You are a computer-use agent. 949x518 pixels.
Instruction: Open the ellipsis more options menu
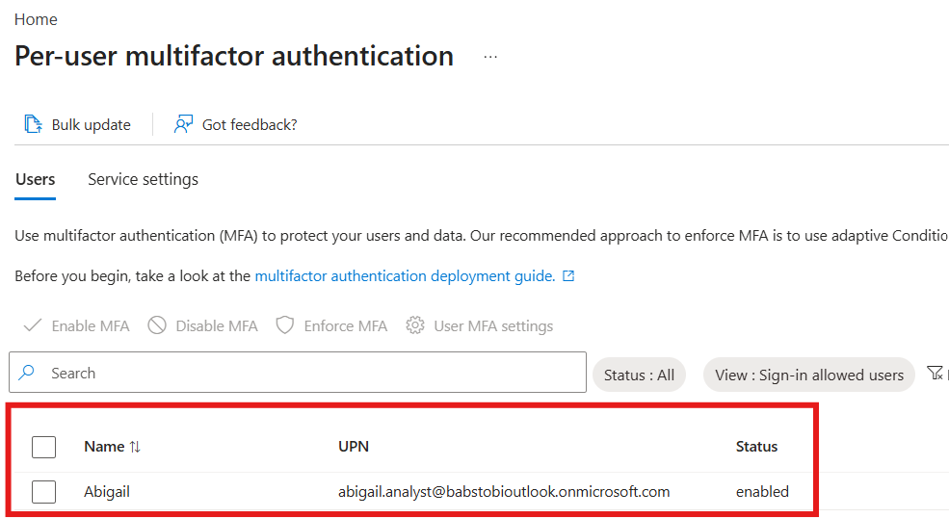490,57
